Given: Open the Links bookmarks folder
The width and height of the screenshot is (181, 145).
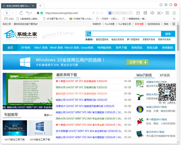Looking at the screenshot, I should pyautogui.click(x=9, y=19).
